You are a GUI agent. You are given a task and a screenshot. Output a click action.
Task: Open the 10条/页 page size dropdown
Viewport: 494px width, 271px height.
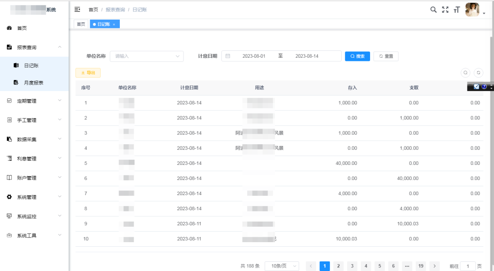(x=281, y=266)
